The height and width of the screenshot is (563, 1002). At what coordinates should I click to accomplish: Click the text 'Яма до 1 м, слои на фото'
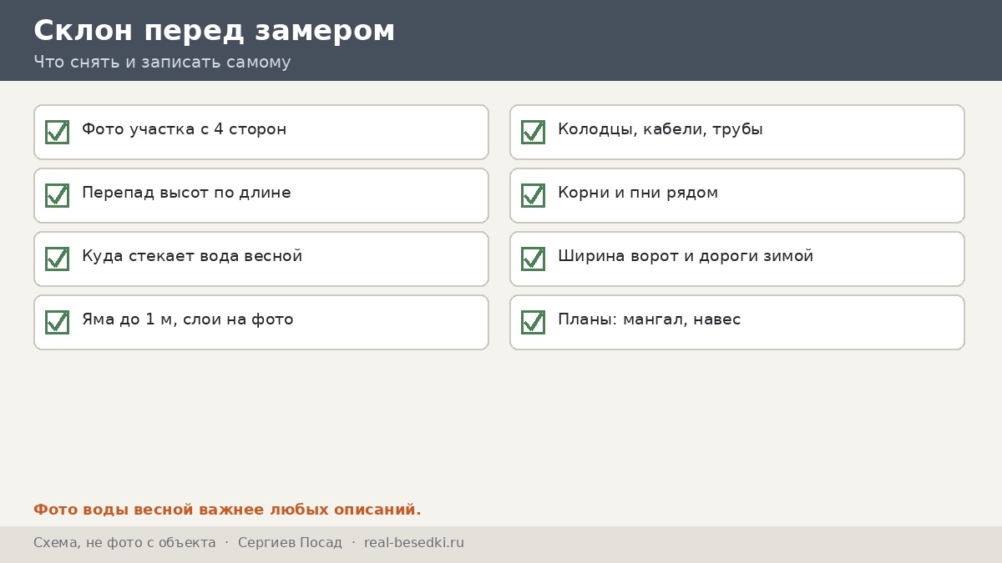click(x=188, y=319)
